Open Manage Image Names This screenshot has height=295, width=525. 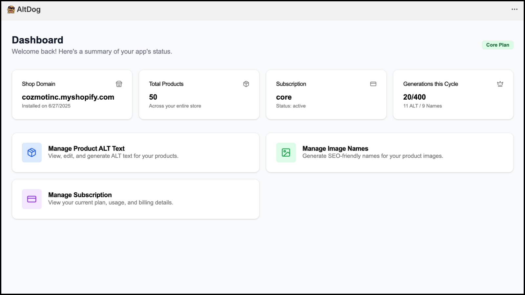(x=389, y=152)
